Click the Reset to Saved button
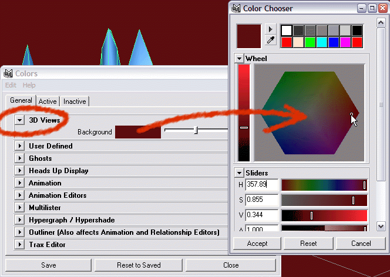 (139, 265)
